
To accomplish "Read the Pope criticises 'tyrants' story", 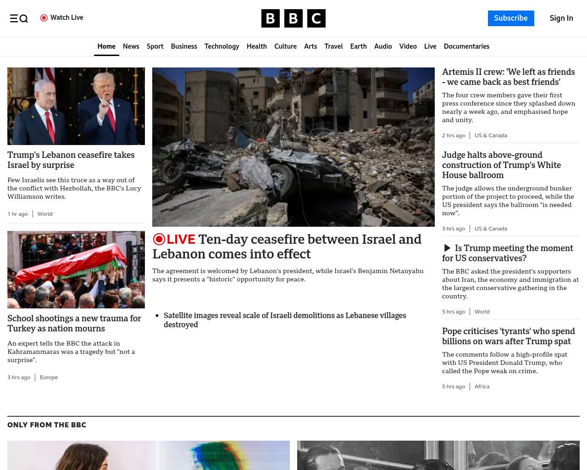I will coord(509,336).
